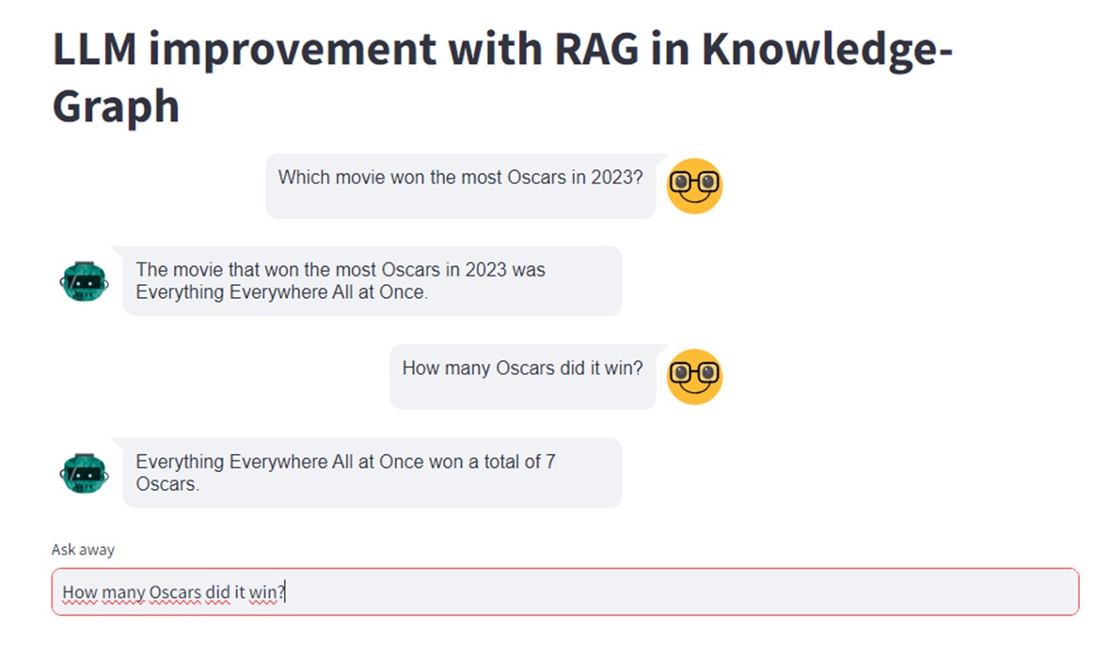Click the 'Ask away' label

pyautogui.click(x=83, y=549)
